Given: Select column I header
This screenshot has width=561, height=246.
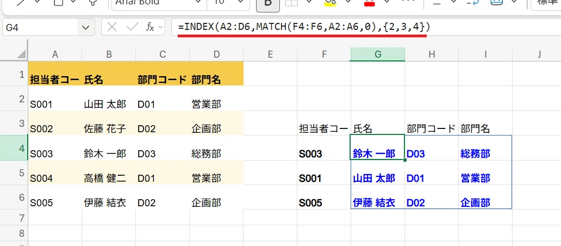Looking at the screenshot, I should point(485,54).
